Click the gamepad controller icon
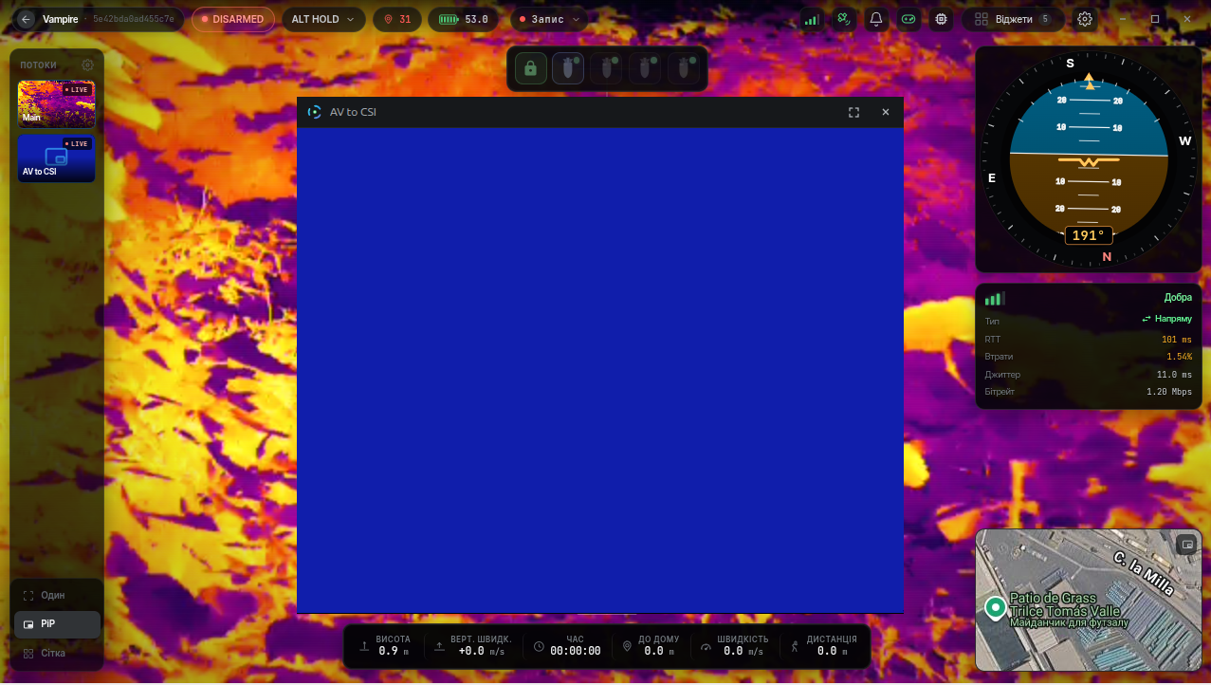Screen dimensions: 1211x685 [x=908, y=19]
